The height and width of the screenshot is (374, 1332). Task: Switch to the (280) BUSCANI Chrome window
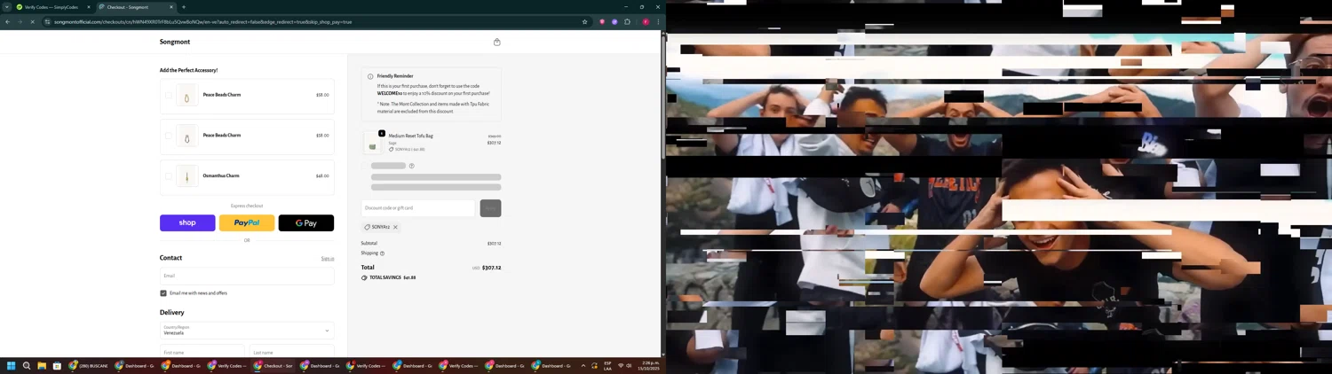click(88, 366)
